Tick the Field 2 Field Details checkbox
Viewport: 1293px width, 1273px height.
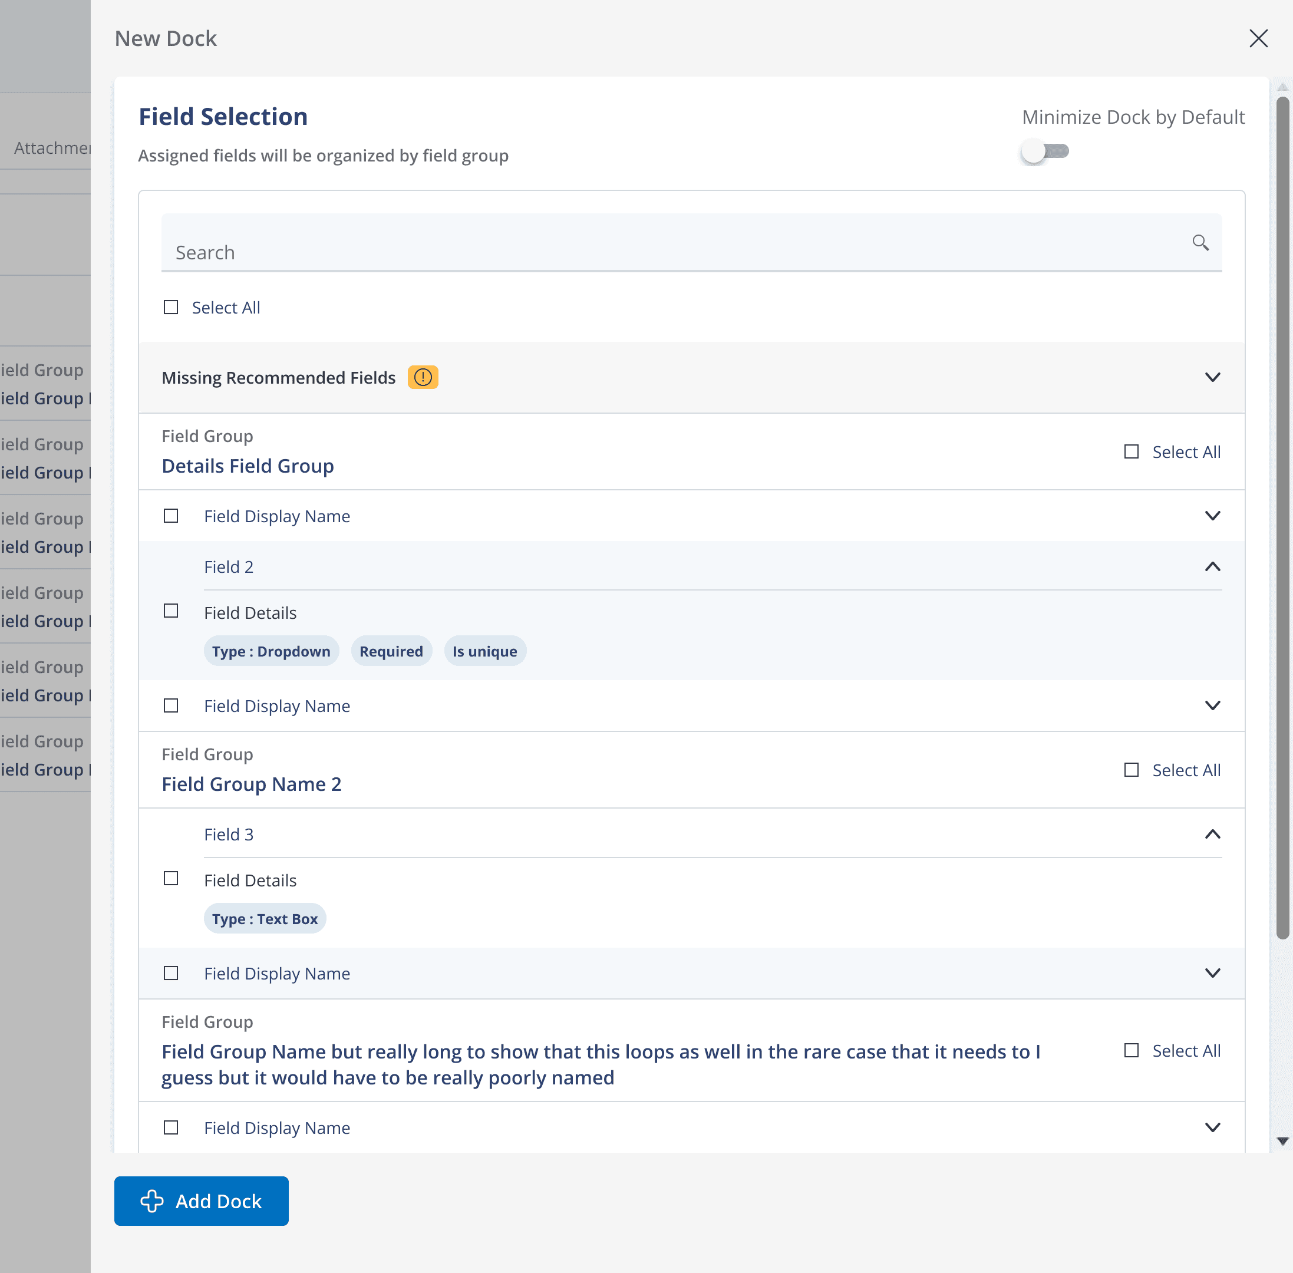coord(171,611)
